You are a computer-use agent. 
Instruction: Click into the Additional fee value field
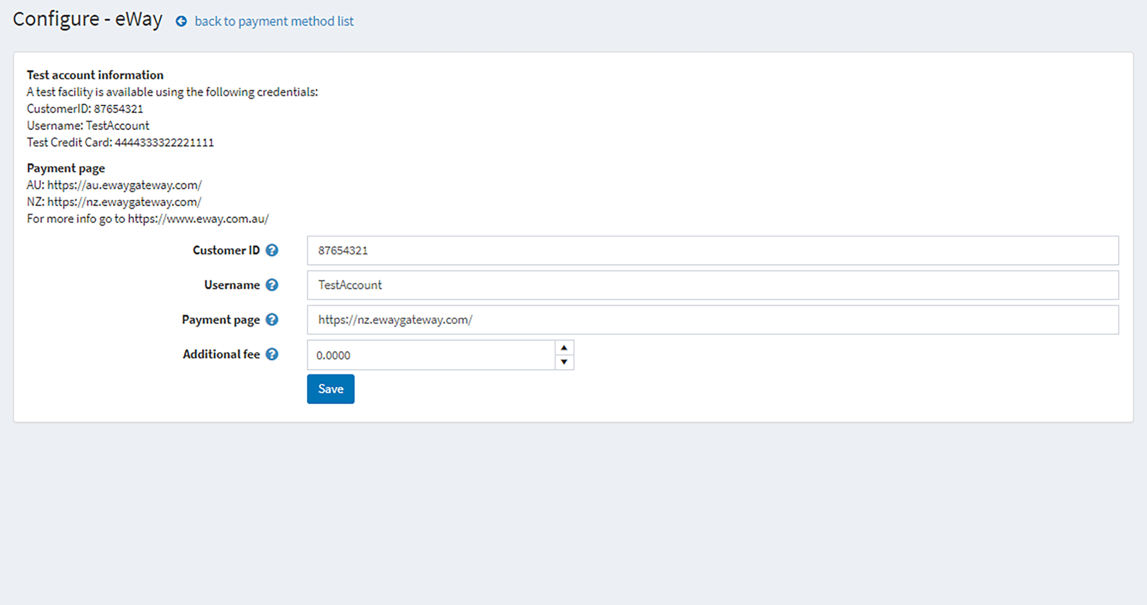pos(431,355)
